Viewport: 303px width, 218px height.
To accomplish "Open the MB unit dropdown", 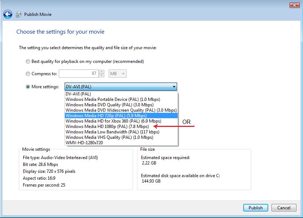I will (118, 74).
